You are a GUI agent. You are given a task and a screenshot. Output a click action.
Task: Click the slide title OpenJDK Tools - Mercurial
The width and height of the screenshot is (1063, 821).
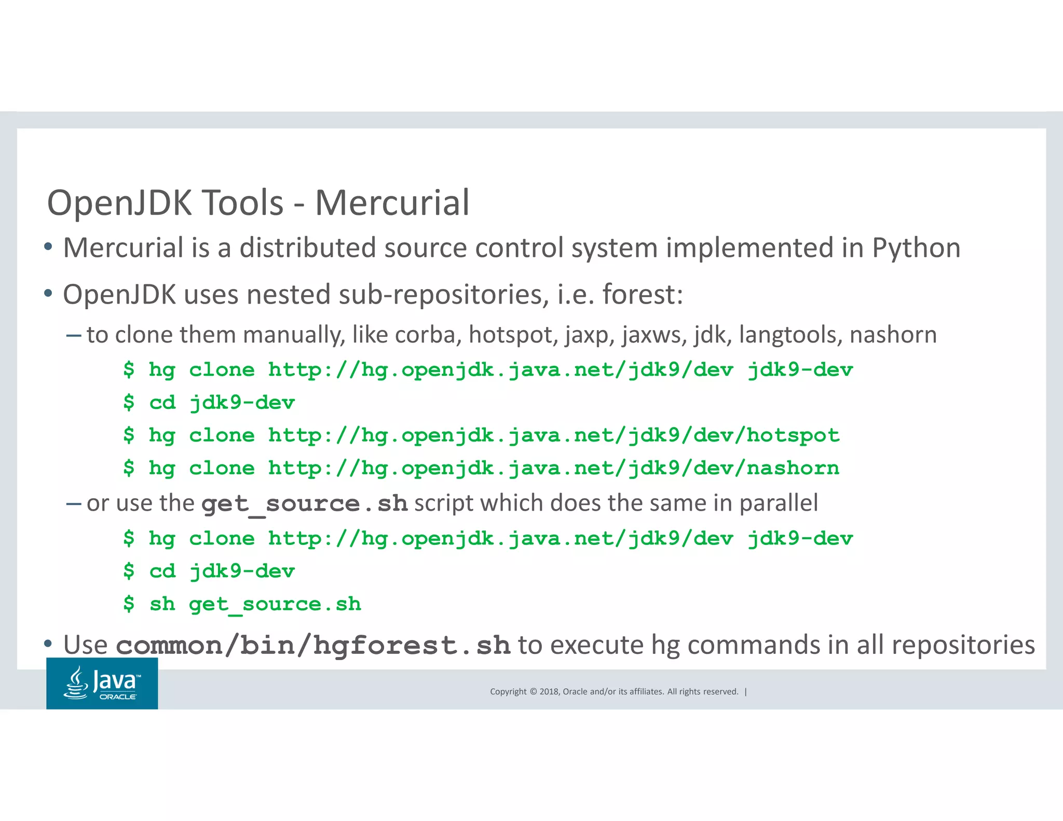(x=258, y=202)
